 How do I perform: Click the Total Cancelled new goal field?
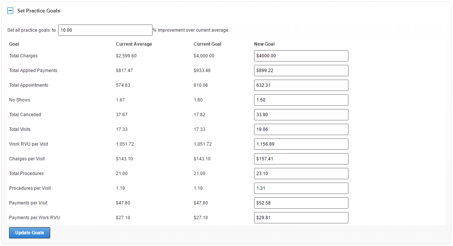click(x=301, y=115)
